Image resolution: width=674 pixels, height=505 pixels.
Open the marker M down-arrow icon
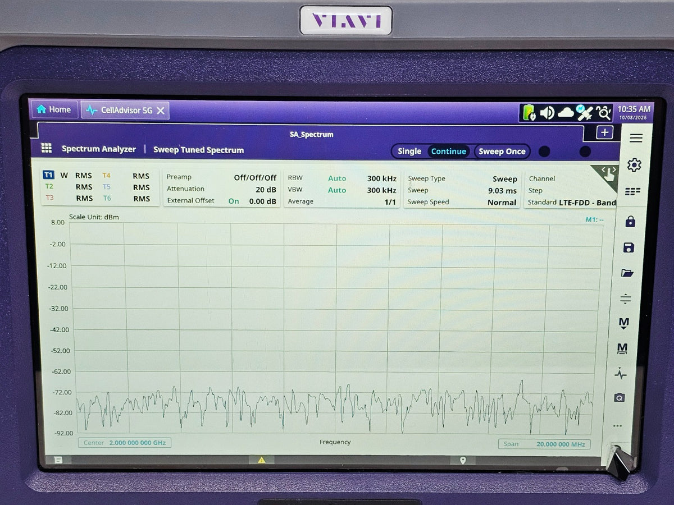pos(623,323)
